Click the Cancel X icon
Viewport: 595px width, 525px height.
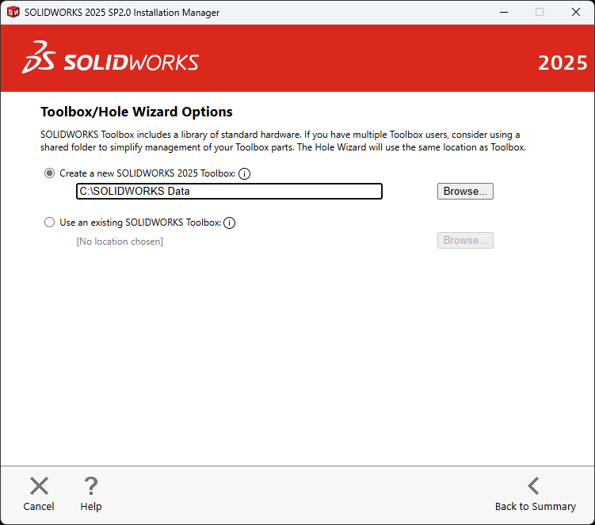(x=39, y=486)
